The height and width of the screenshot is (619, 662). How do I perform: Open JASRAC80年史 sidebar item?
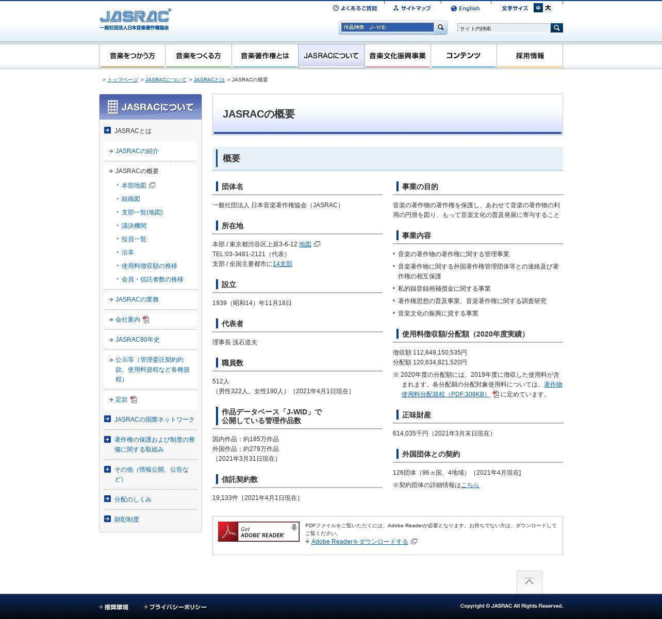tap(138, 340)
